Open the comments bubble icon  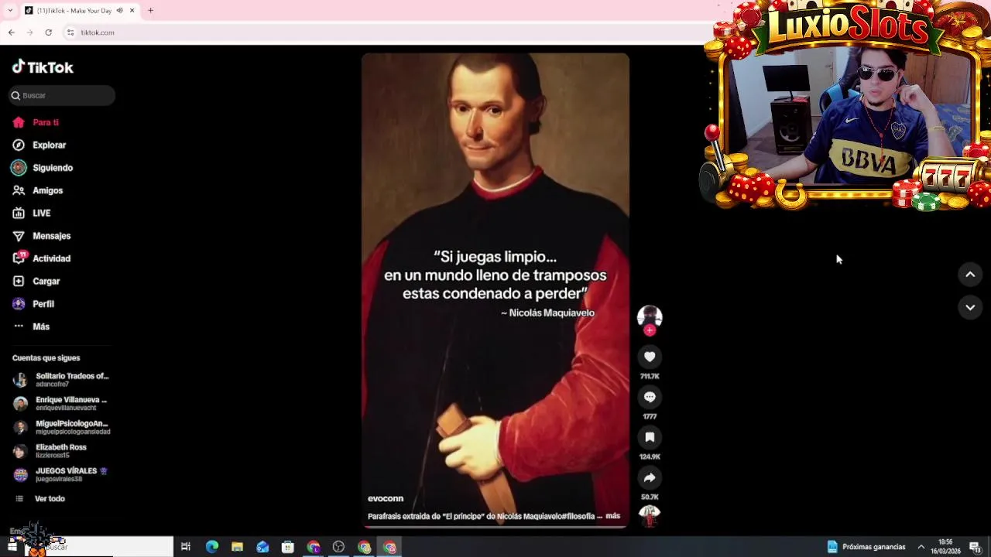click(650, 397)
